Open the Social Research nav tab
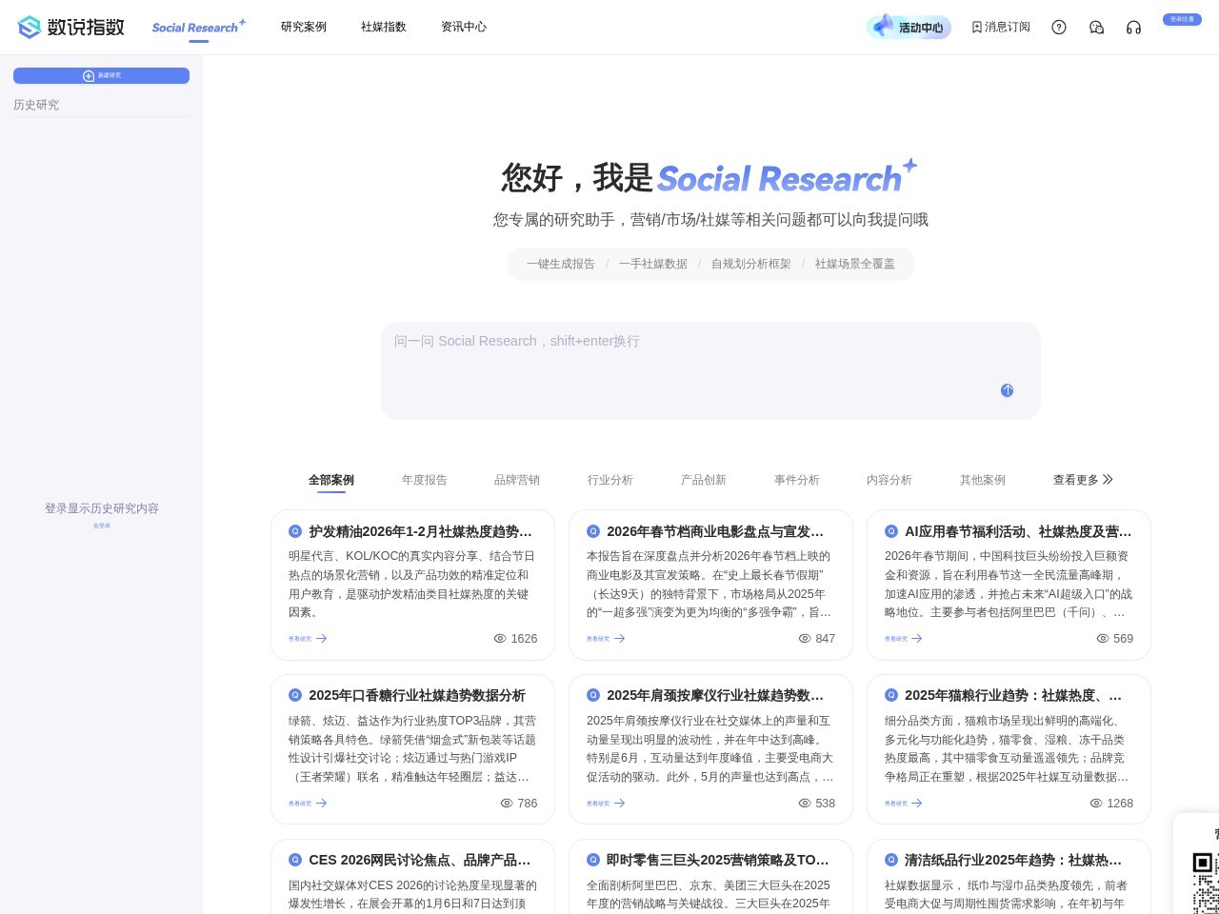The image size is (1219, 914). tap(198, 27)
